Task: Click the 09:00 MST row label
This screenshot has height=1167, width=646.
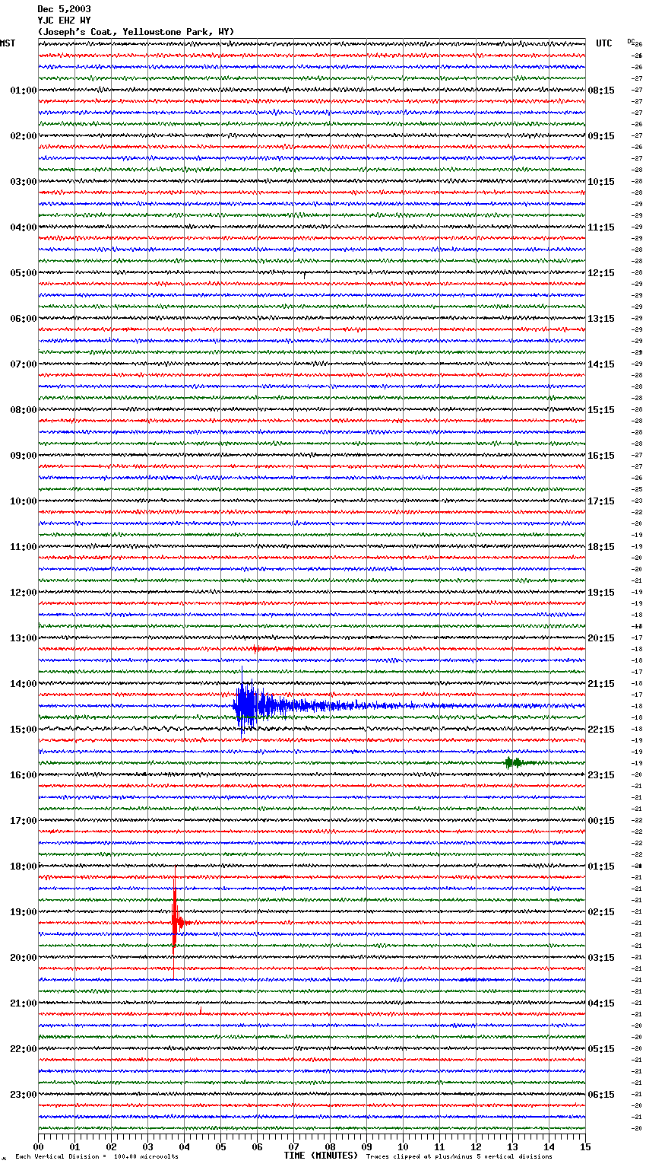Action: (24, 456)
